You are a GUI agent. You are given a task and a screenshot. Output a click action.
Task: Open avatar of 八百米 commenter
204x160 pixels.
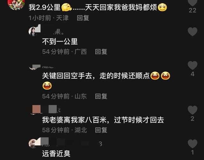pos(33,110)
